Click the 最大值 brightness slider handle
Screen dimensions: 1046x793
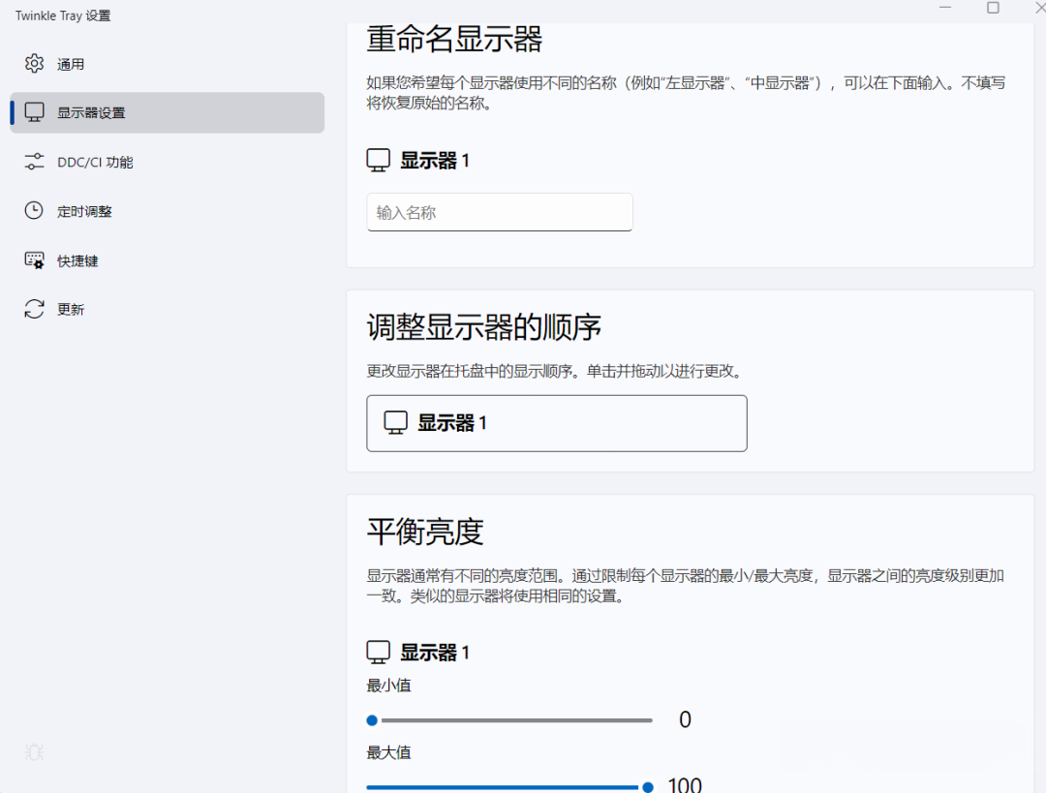(x=648, y=787)
